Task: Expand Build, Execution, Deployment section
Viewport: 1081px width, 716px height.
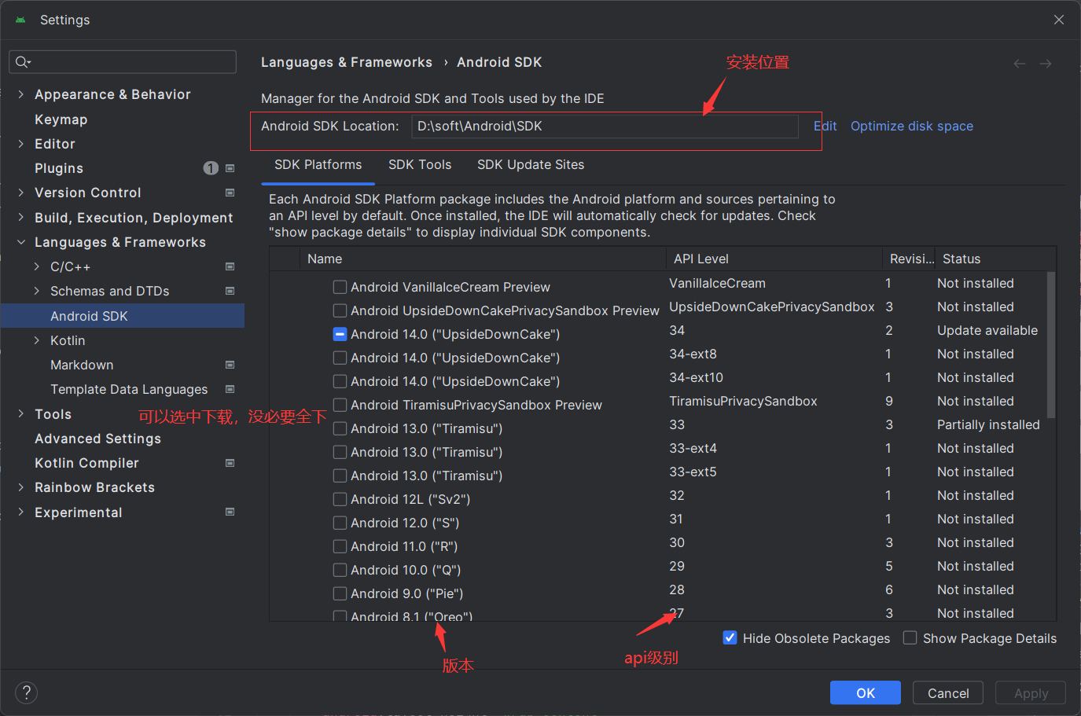Action: [x=21, y=218]
